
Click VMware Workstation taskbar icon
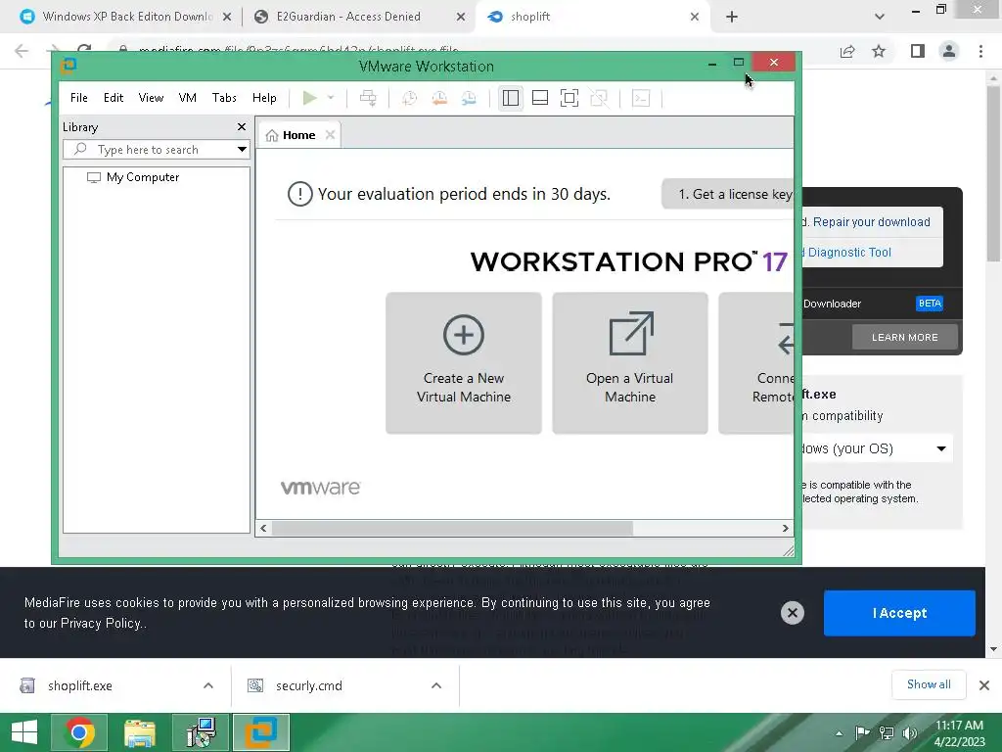tap(260, 732)
